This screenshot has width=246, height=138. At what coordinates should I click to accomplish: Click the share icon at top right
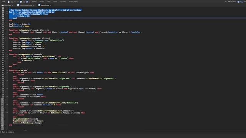pyautogui.click(x=241, y=2)
